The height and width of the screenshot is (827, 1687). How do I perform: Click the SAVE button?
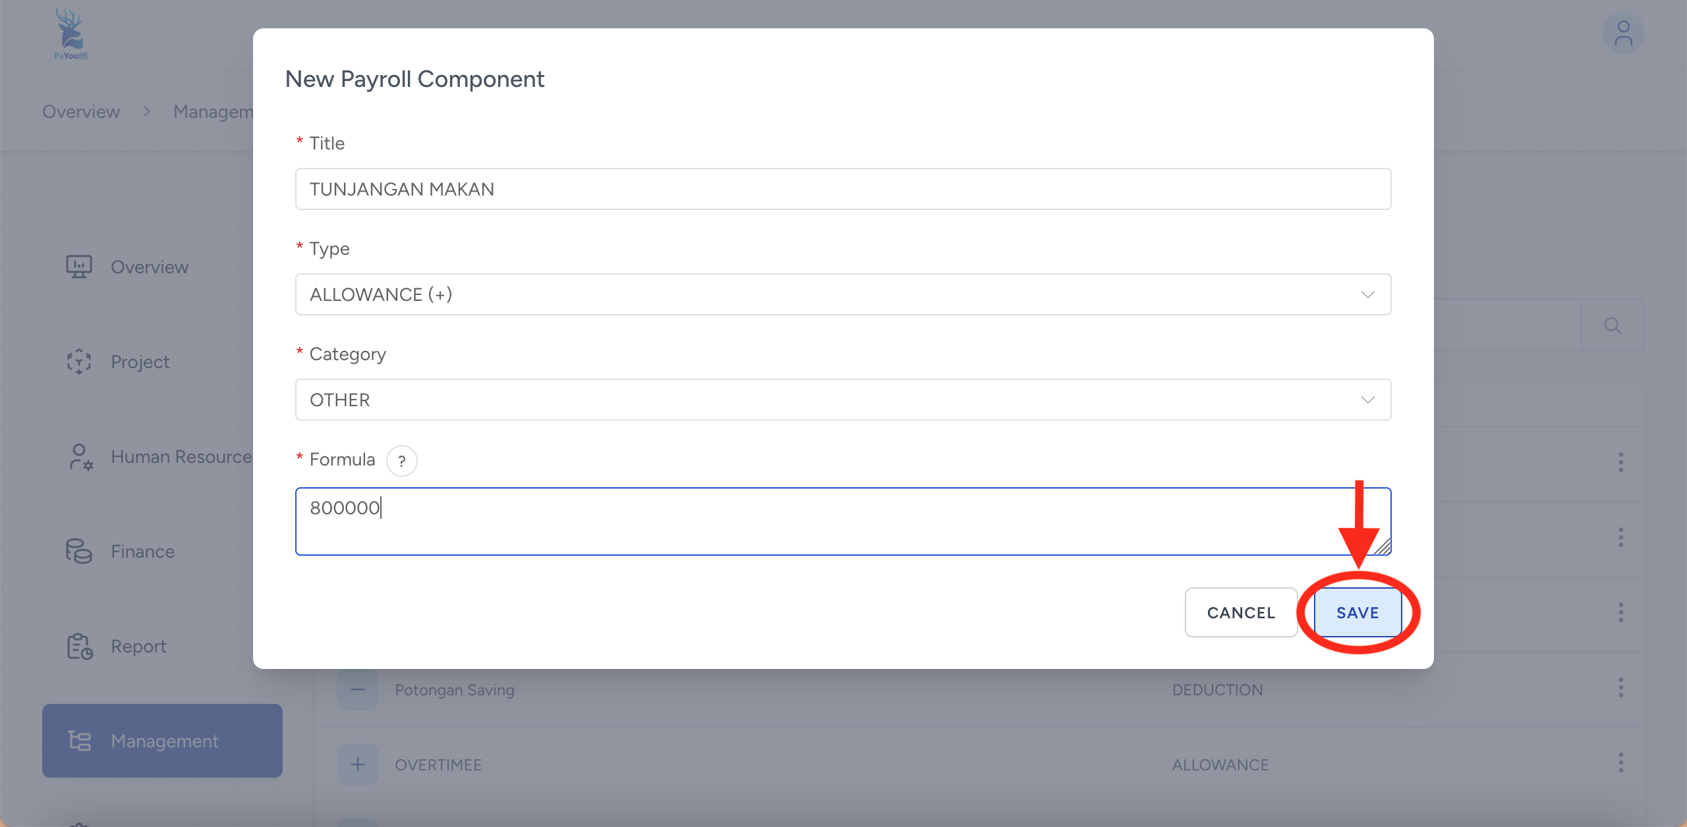coord(1358,612)
